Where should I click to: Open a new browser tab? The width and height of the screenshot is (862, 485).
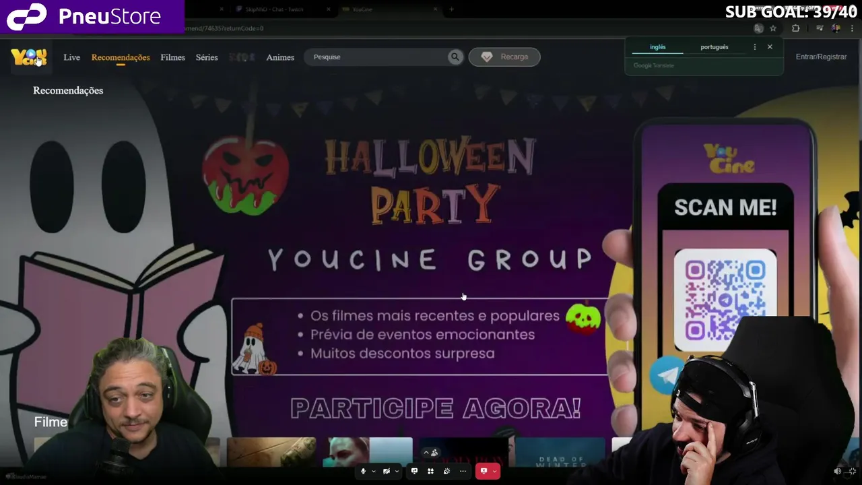[x=451, y=9]
